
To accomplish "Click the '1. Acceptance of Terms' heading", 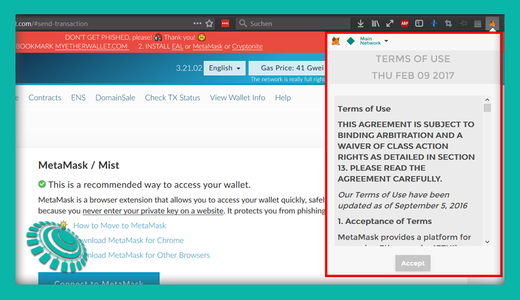I will (384, 221).
